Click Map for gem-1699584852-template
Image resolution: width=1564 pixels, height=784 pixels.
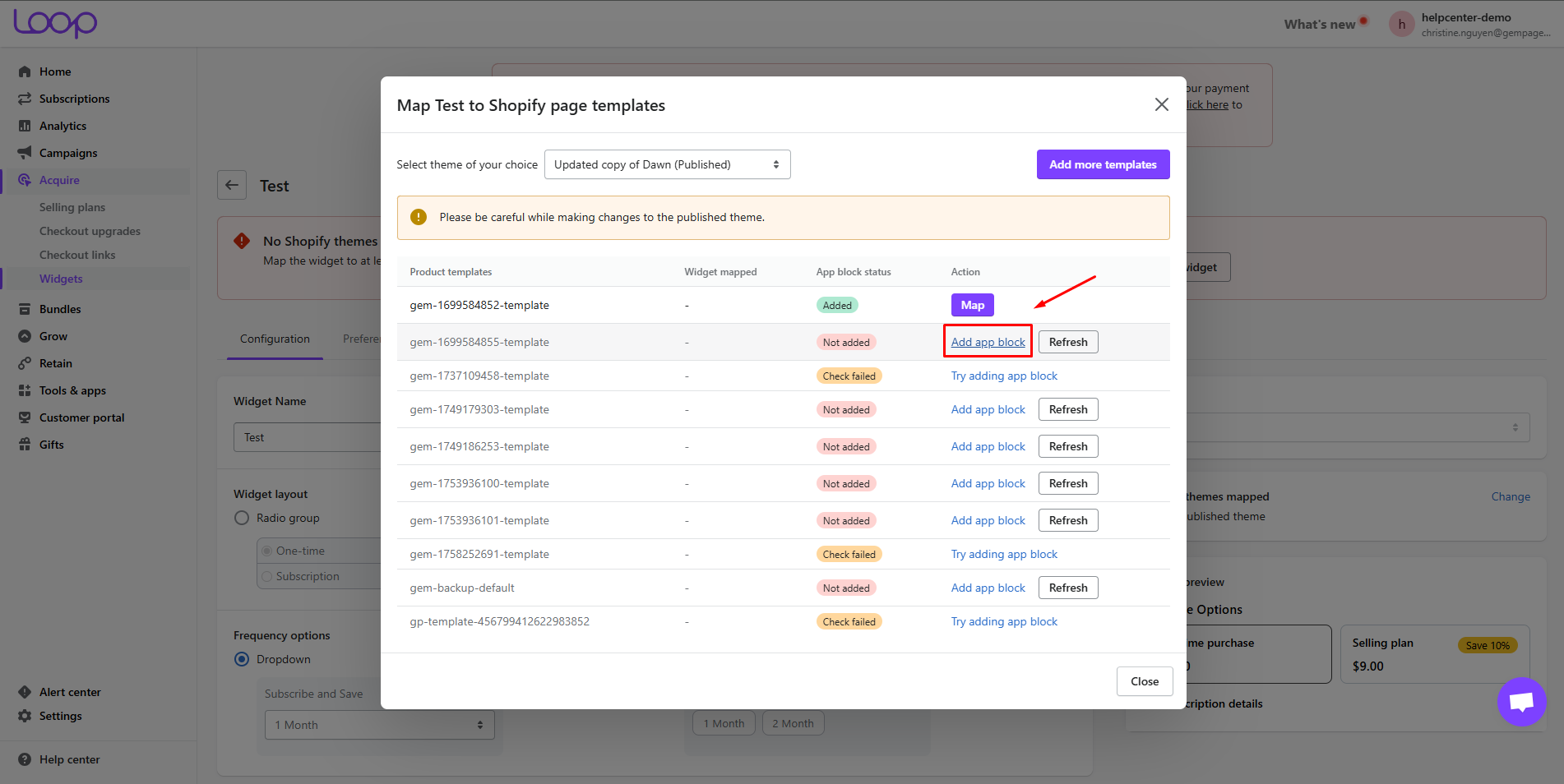972,305
